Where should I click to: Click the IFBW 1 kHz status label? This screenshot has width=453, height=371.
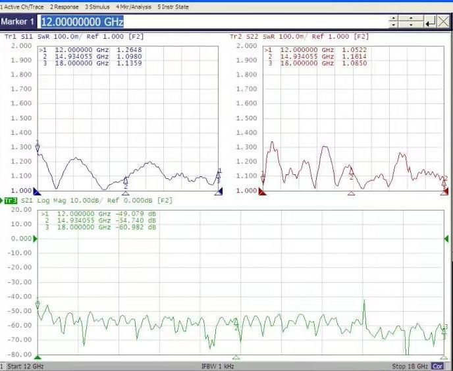[217, 366]
